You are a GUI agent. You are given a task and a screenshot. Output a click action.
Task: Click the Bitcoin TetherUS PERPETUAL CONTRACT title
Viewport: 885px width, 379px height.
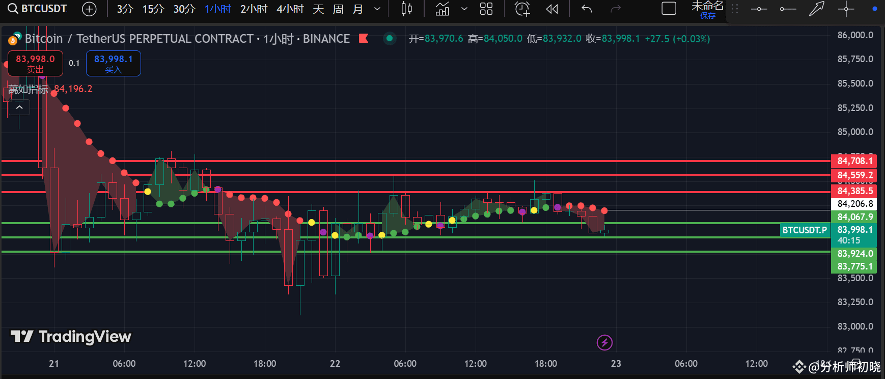click(187, 39)
